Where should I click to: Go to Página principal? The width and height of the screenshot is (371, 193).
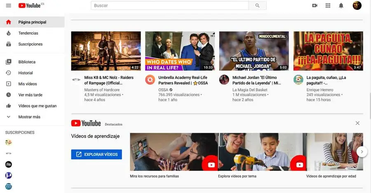click(x=32, y=22)
